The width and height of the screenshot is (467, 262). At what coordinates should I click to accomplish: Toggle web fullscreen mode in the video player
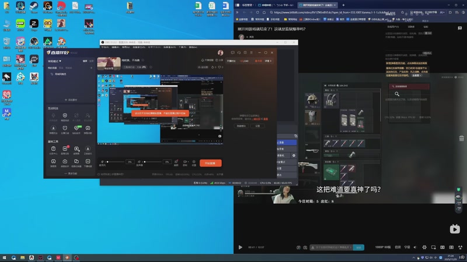pyautogui.click(x=451, y=247)
